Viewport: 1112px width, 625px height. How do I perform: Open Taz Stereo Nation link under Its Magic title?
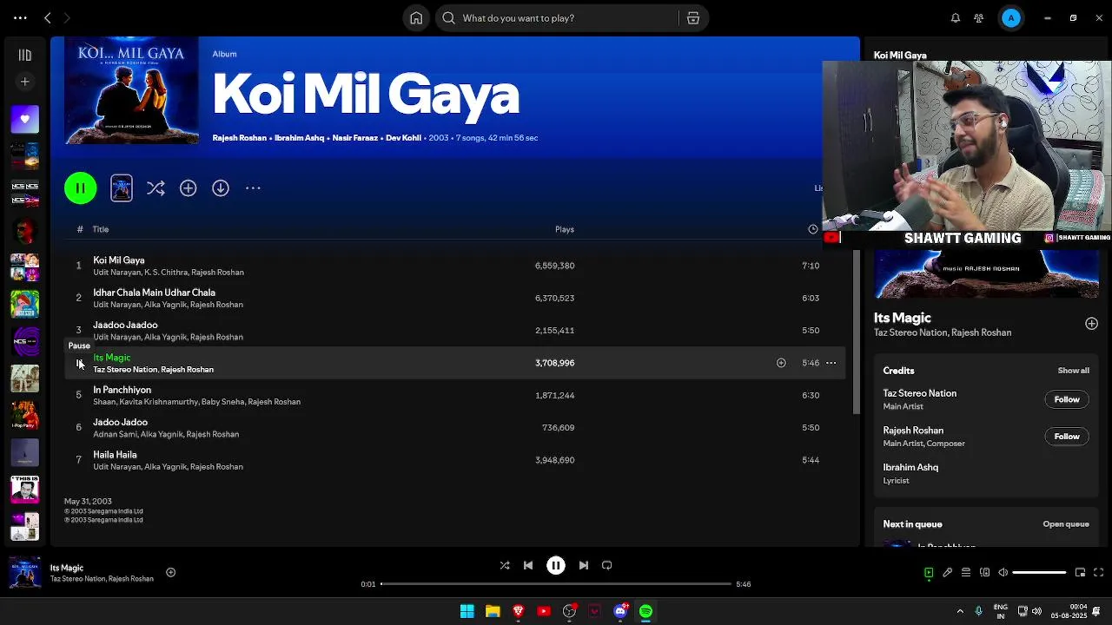tap(911, 332)
